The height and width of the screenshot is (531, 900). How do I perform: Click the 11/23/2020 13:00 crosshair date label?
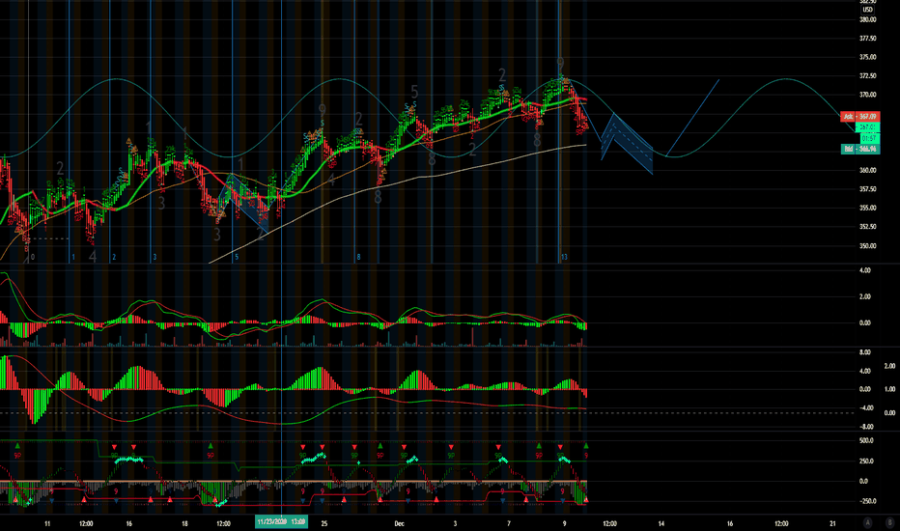click(x=281, y=521)
